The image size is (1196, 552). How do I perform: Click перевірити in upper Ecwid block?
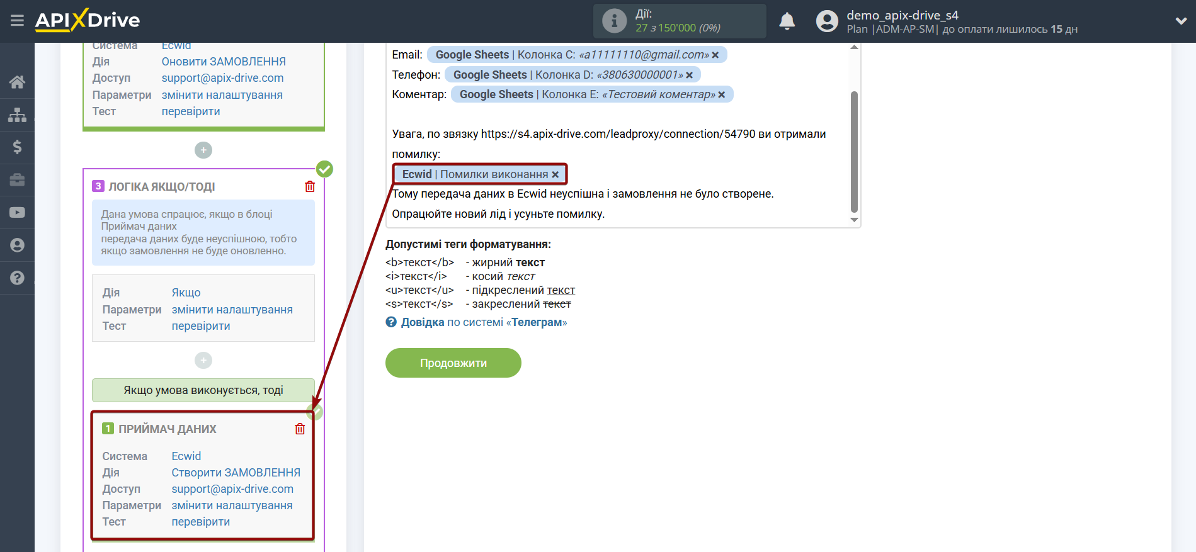(x=191, y=111)
